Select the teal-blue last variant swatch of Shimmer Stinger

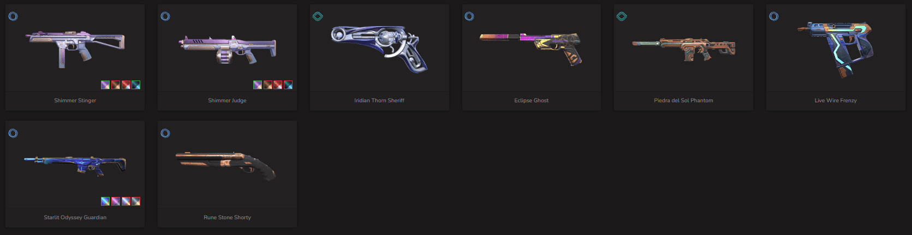pos(136,85)
